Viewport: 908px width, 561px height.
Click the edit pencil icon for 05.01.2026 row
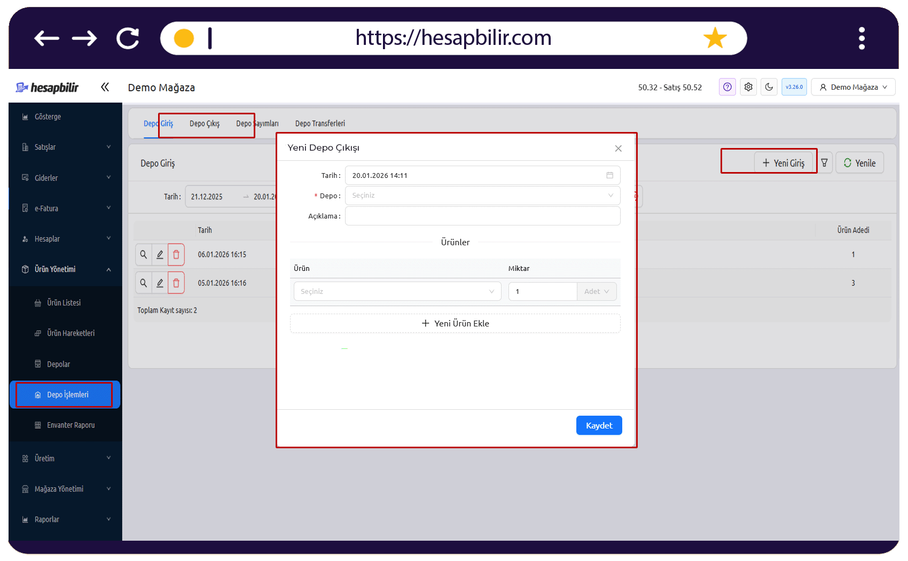tap(160, 283)
